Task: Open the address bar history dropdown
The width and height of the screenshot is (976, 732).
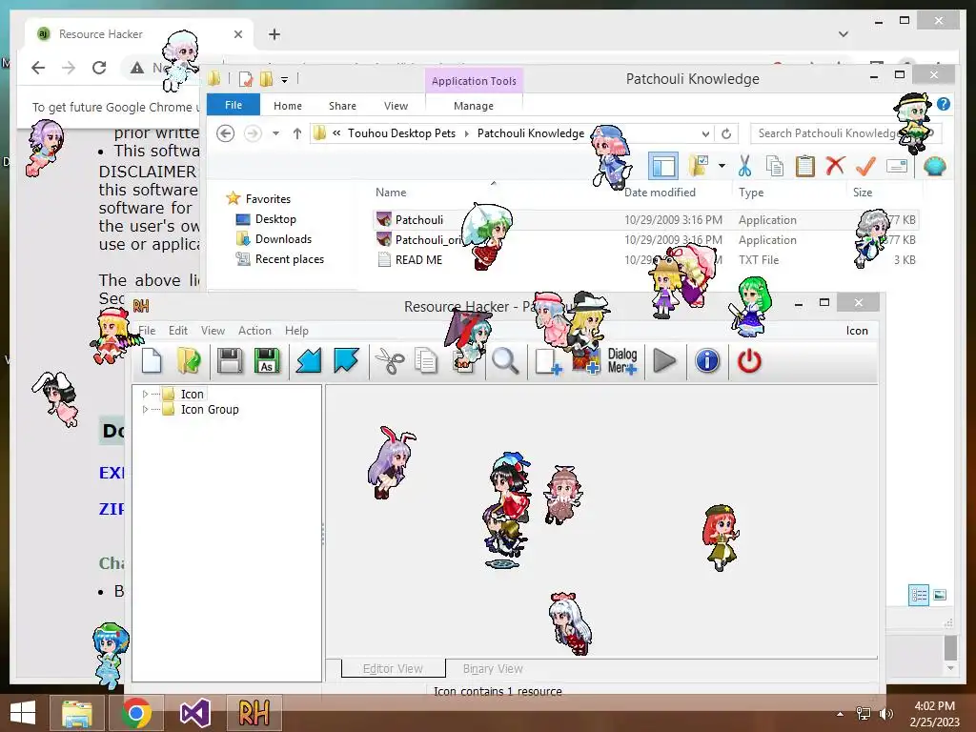Action: coord(705,133)
